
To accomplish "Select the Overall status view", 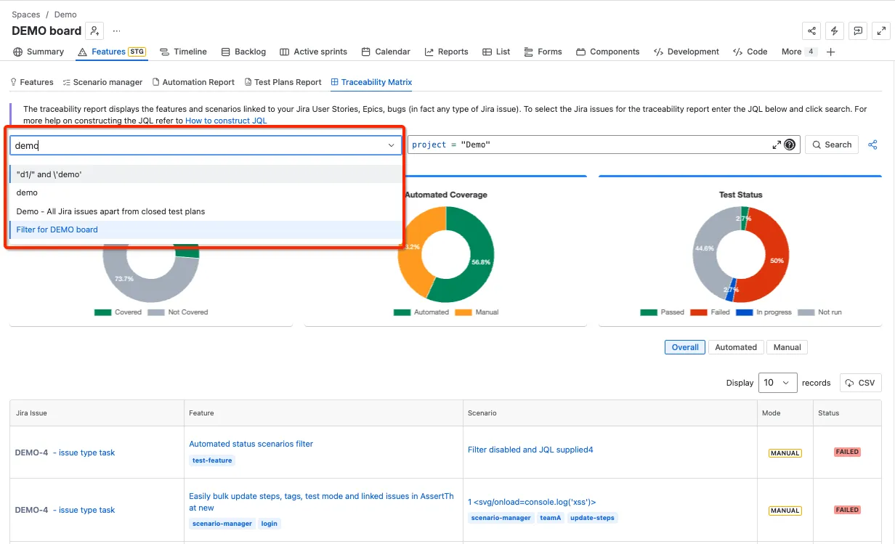I will (x=685, y=347).
